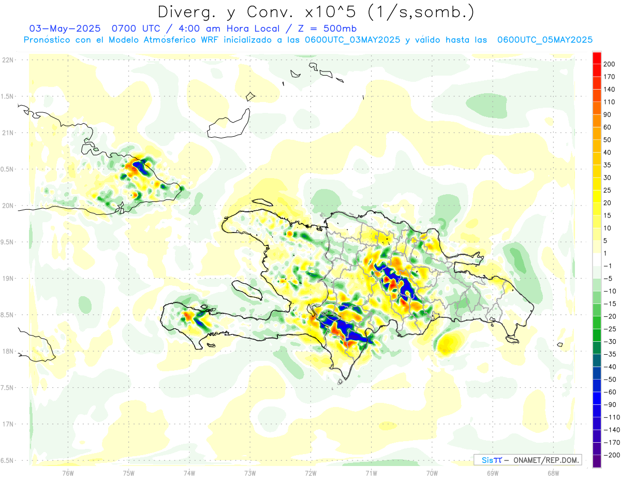
Task: Click the '70W' longitude label
Action: (432, 473)
